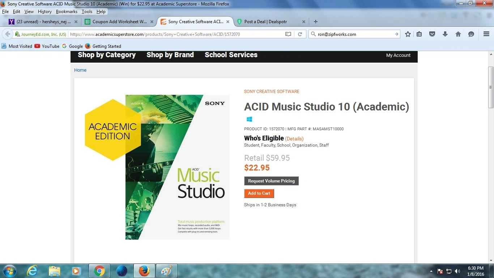This screenshot has height=278, width=494.
Task: Open the History menu
Action: click(45, 12)
